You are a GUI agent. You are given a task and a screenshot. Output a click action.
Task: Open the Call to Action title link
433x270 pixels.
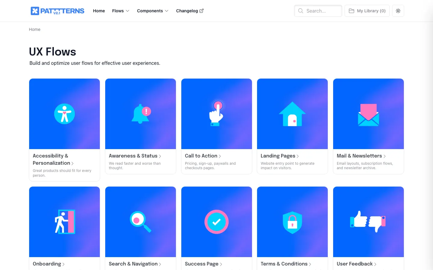pos(201,156)
